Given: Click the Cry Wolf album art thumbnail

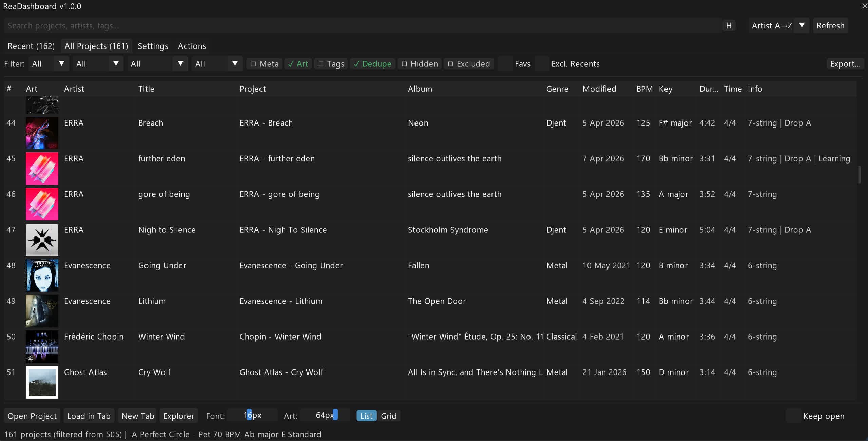Looking at the screenshot, I should click(x=42, y=382).
